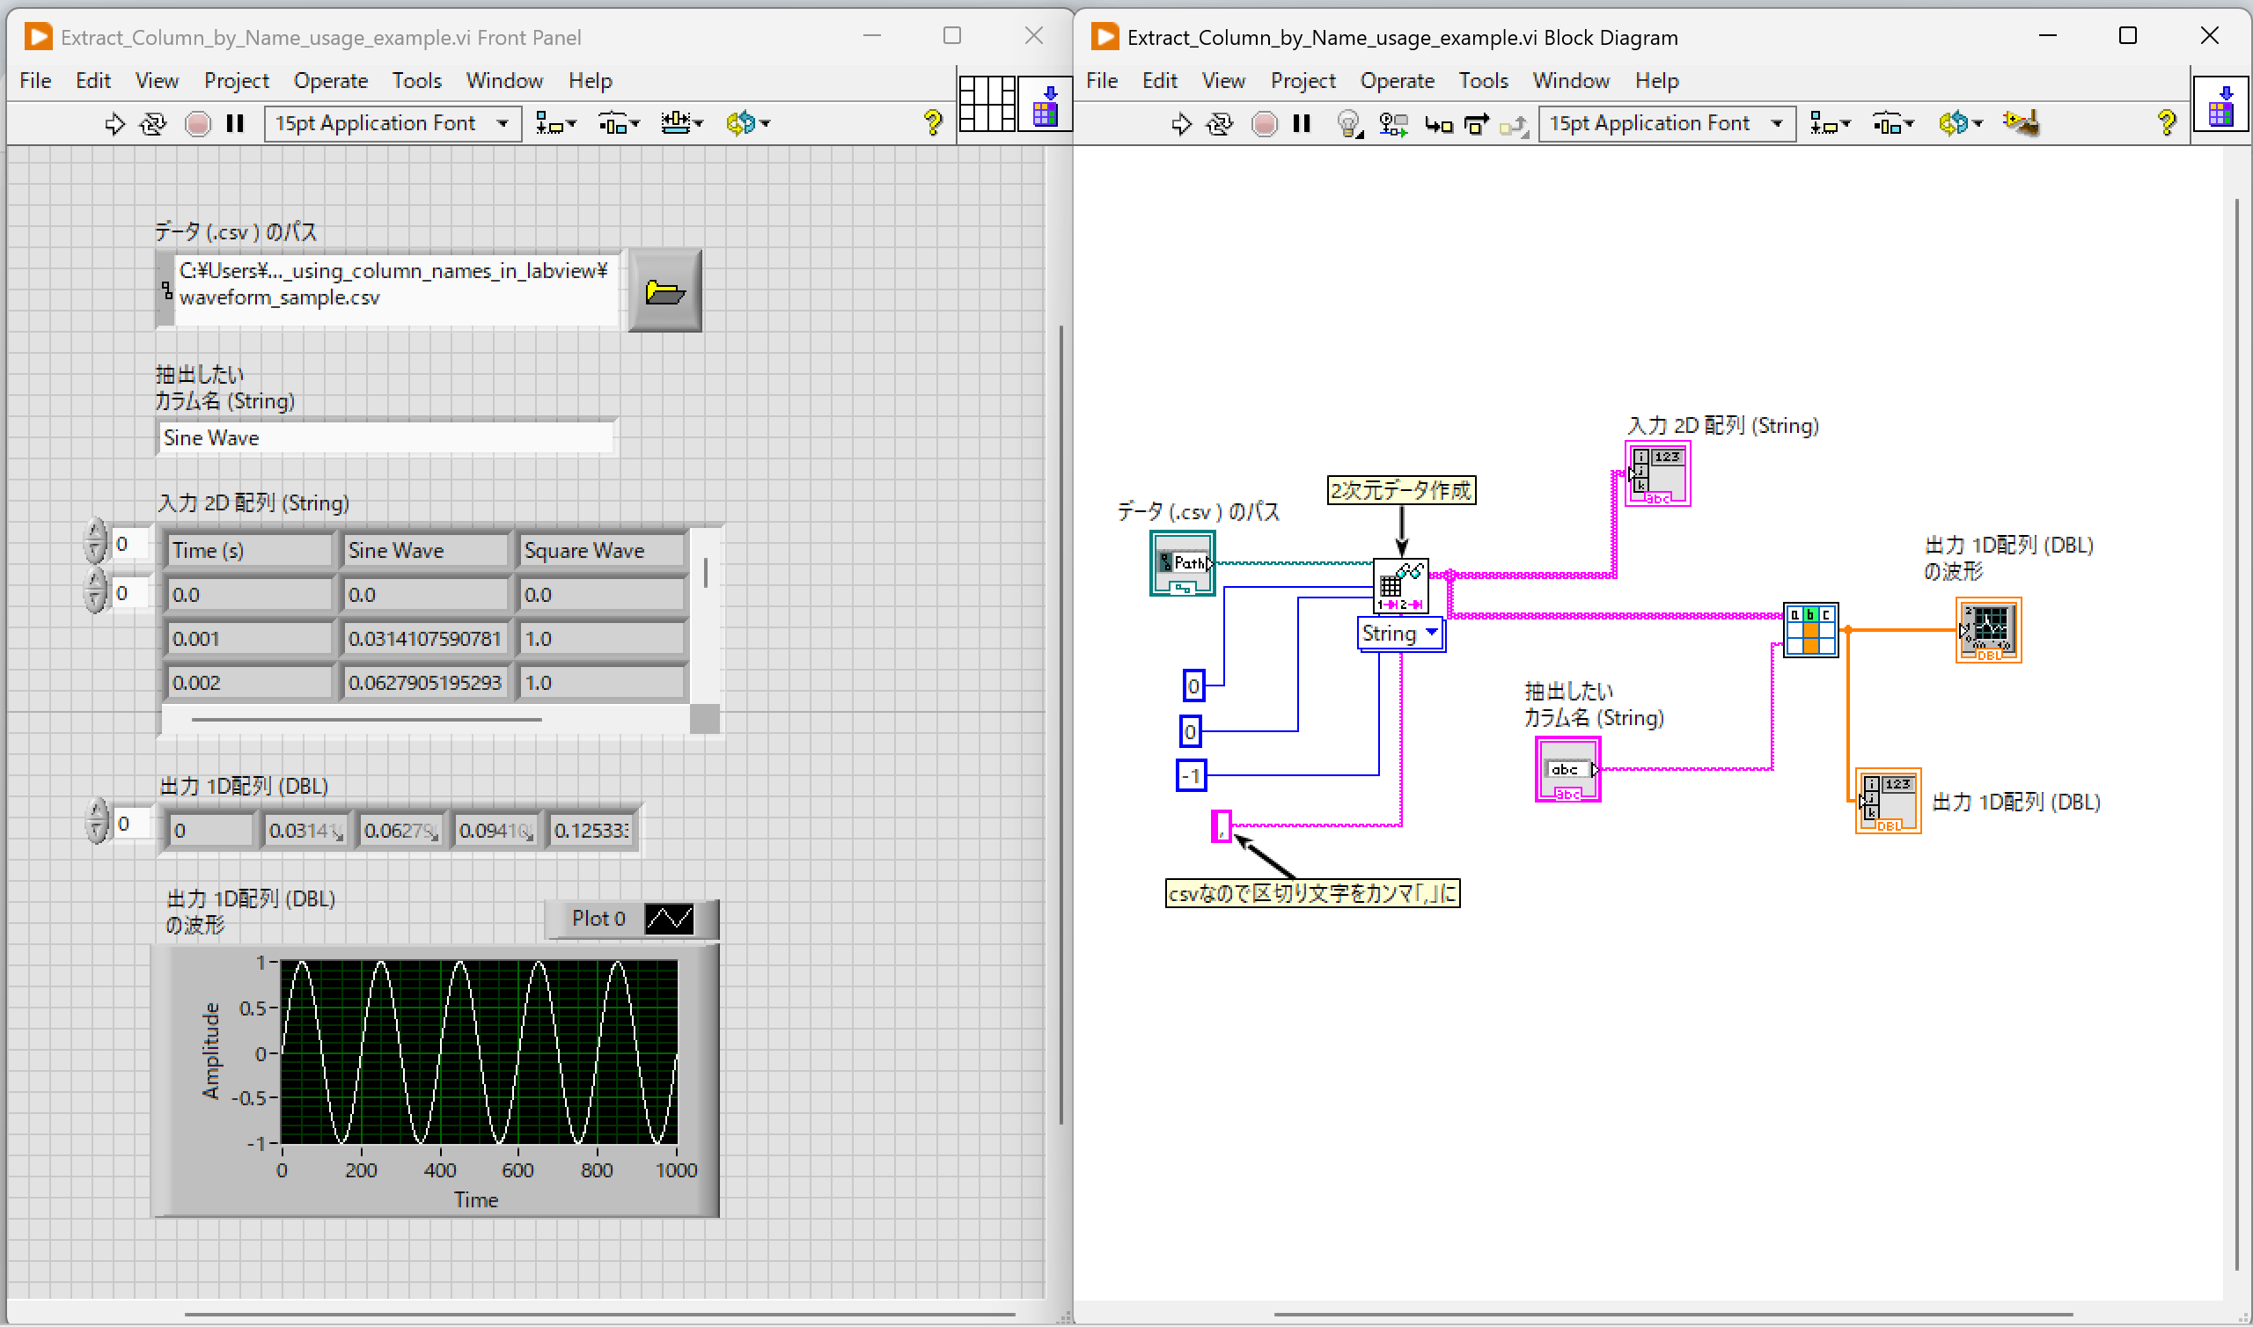This screenshot has width=2253, height=1327.
Task: Click 'Time (s)' header cell
Action: (x=250, y=550)
